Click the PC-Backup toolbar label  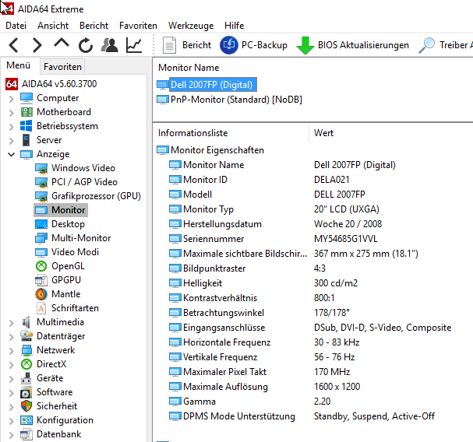[x=264, y=45]
